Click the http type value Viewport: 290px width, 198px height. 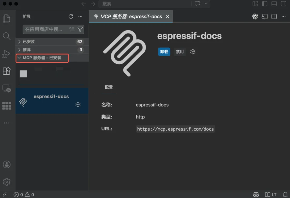tap(140, 117)
